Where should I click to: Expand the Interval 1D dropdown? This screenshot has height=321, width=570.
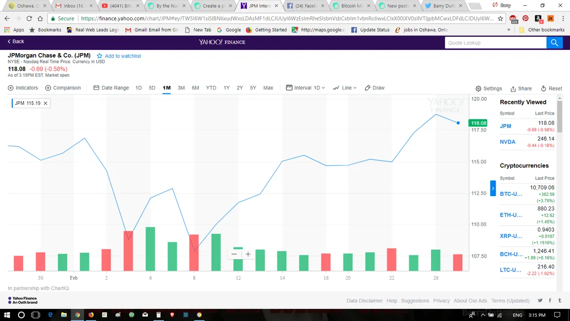[x=305, y=88]
